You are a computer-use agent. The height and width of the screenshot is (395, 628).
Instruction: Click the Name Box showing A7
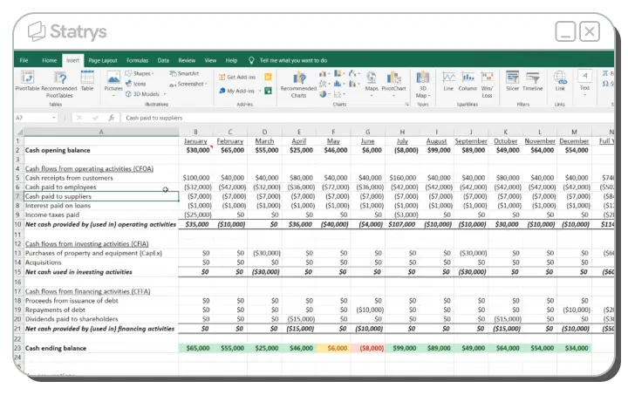click(33, 118)
